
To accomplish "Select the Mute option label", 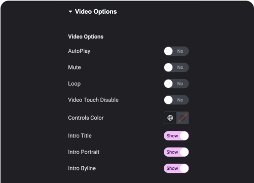I will (75, 67).
